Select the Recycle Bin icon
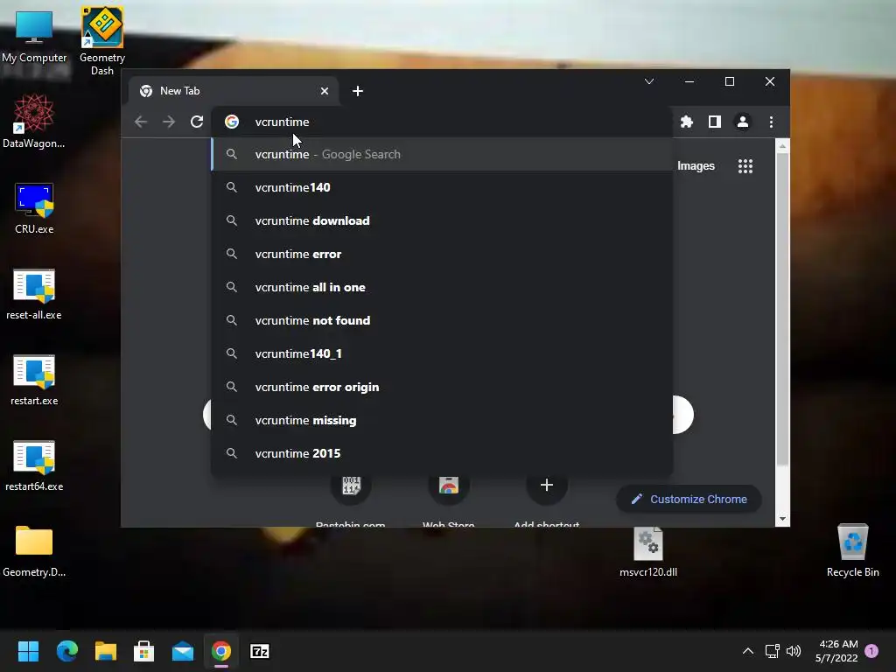 852,550
